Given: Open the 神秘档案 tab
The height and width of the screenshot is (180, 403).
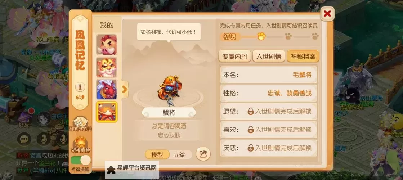Looking at the screenshot, I should pyautogui.click(x=303, y=56).
